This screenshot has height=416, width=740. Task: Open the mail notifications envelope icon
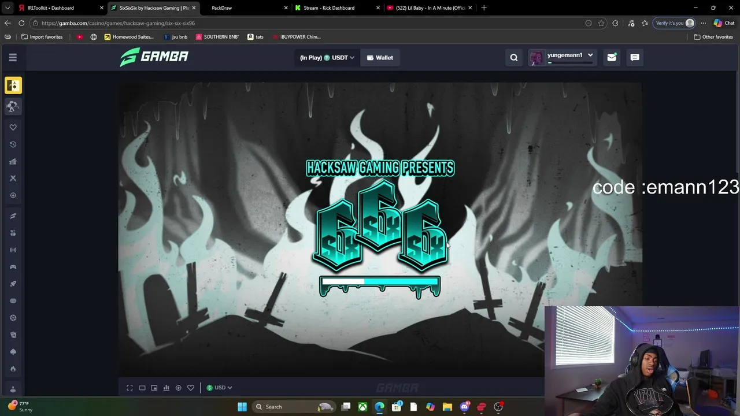(611, 57)
